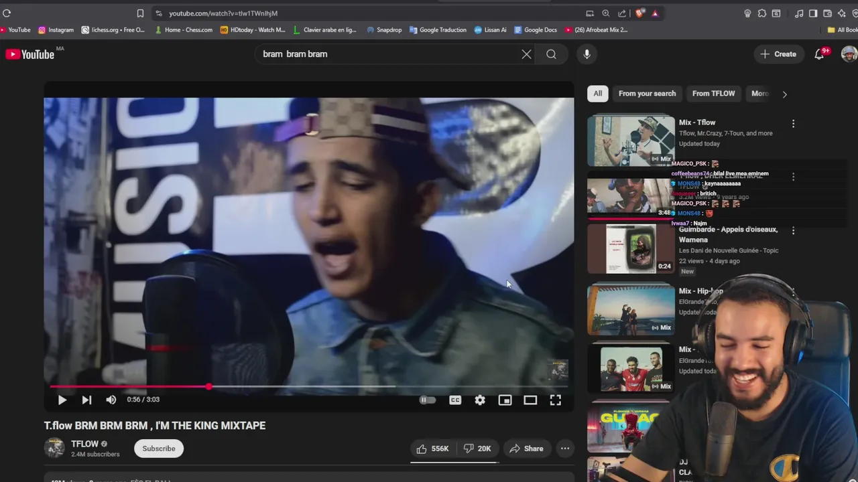Open extensions puzzle icon

coord(762,13)
